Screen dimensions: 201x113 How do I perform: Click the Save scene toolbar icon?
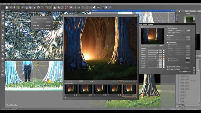(14, 8)
